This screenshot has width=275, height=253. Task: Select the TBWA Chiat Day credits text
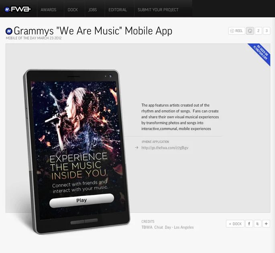(167, 227)
